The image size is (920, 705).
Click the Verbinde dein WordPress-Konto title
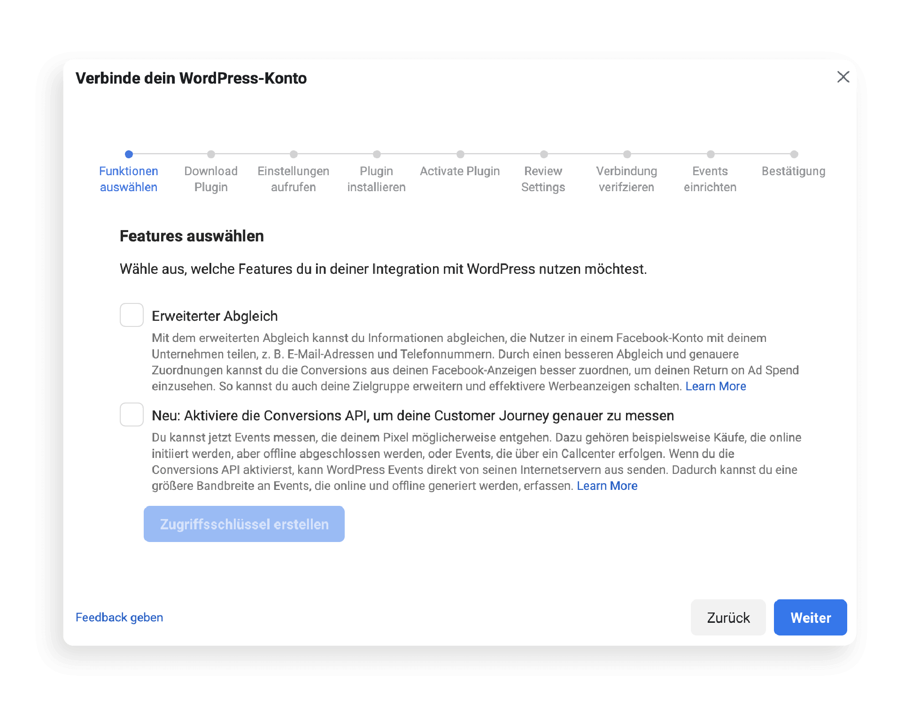click(x=191, y=78)
